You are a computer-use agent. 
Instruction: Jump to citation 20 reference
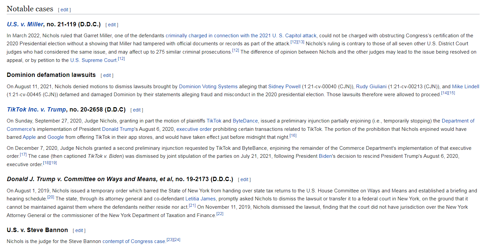51,197
